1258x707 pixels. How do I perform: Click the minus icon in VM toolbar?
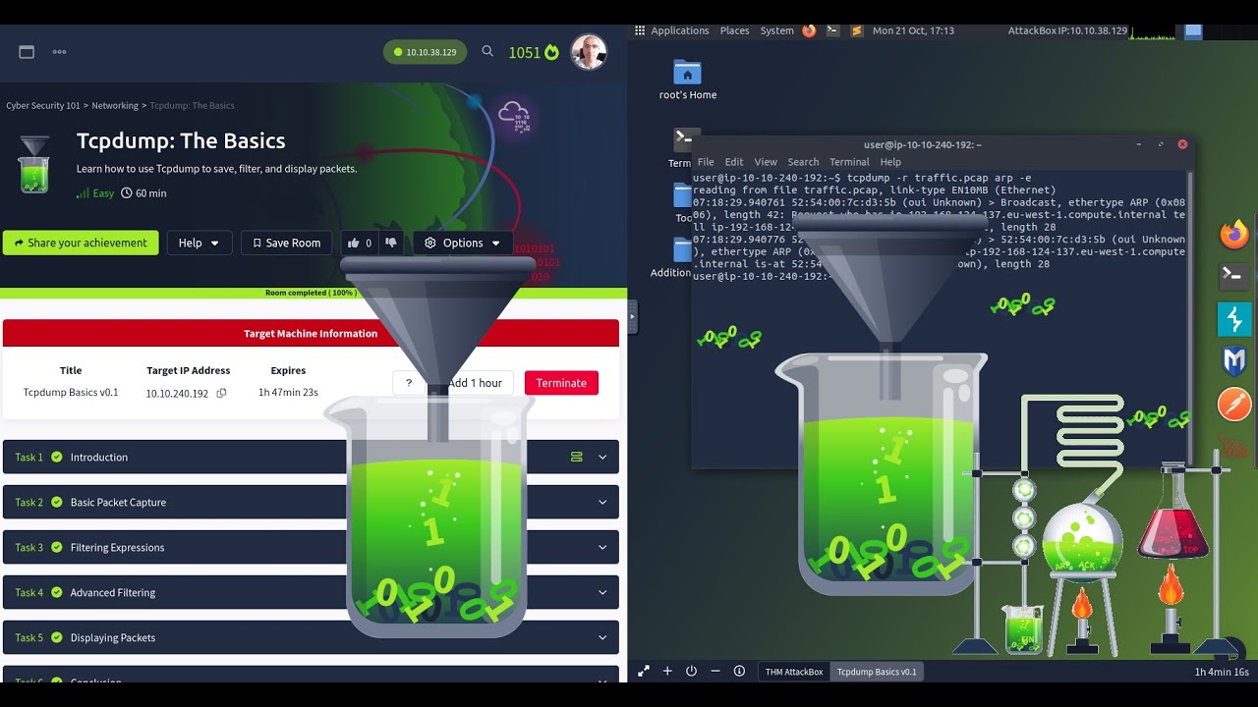tap(715, 672)
